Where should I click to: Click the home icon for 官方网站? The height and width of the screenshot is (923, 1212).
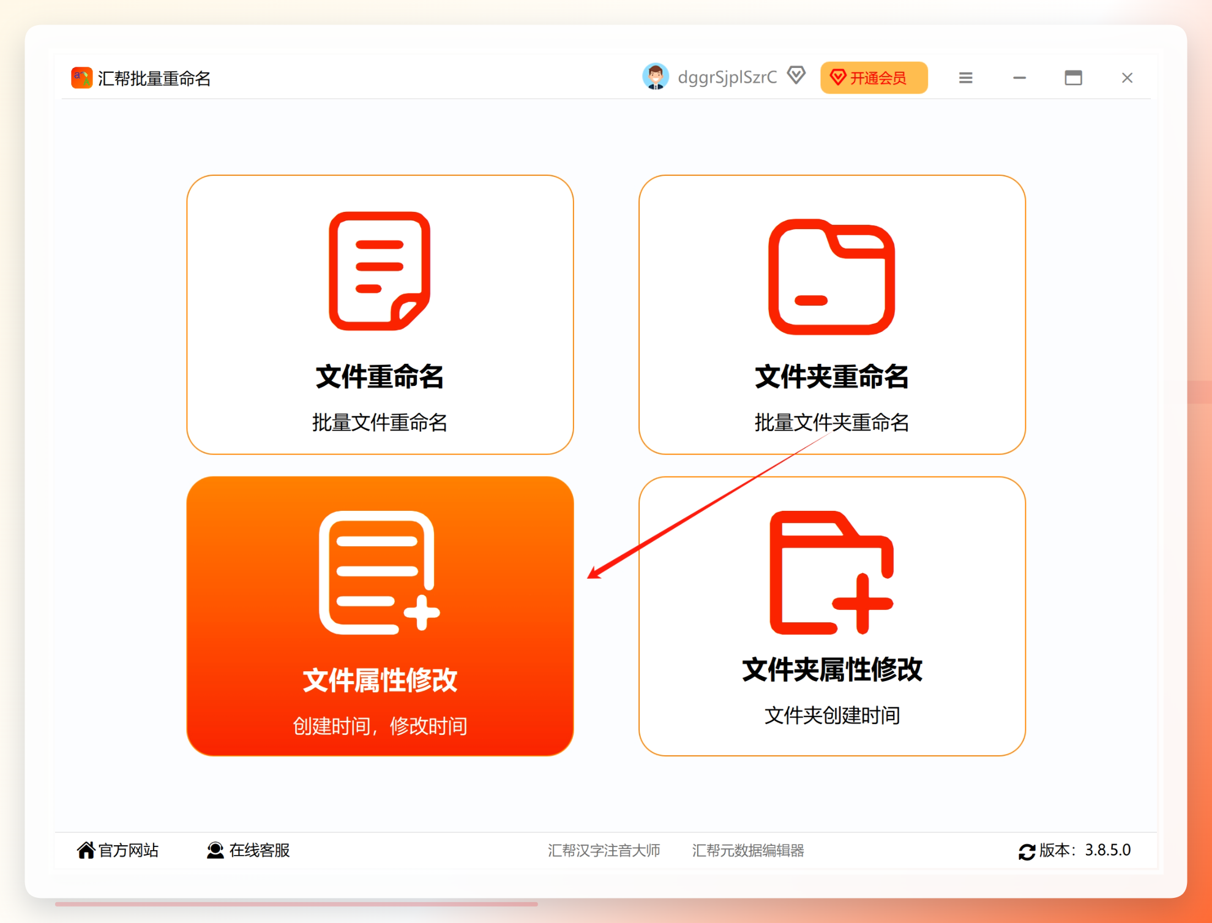pos(86,850)
